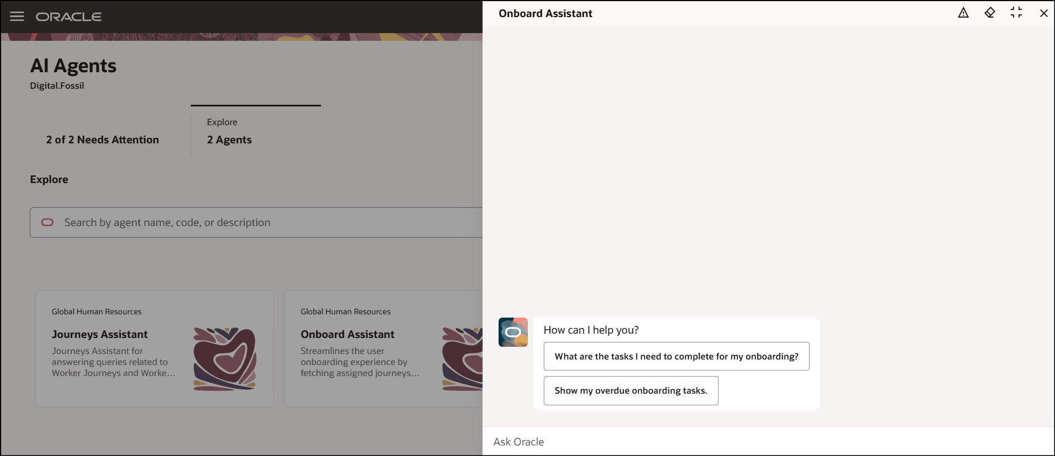Screen dimensions: 1055x456
Task: Click the Oracle logo in header
Action: pyautogui.click(x=69, y=17)
